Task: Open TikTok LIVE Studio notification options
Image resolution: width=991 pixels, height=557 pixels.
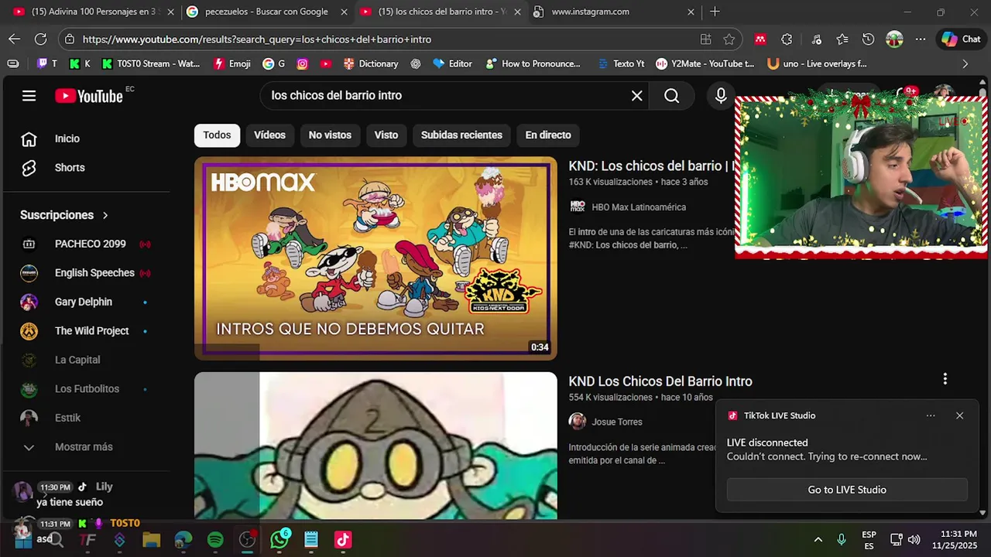Action: [931, 415]
